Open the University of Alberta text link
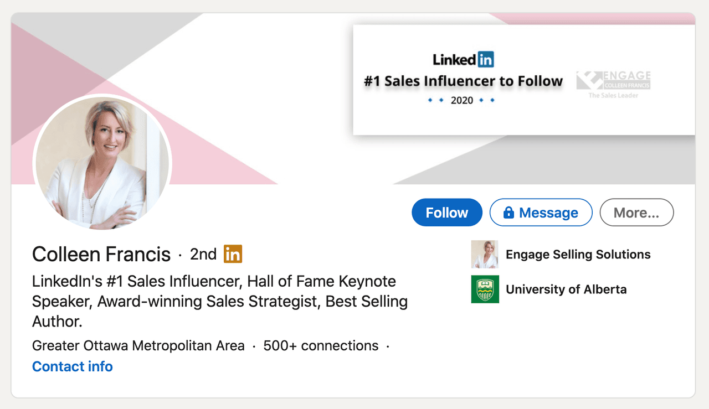 pos(566,289)
